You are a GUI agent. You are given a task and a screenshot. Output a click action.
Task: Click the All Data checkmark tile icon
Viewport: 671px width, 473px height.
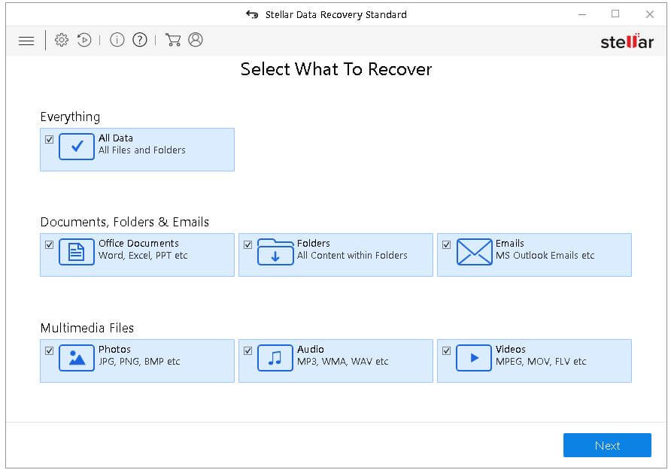coord(77,147)
